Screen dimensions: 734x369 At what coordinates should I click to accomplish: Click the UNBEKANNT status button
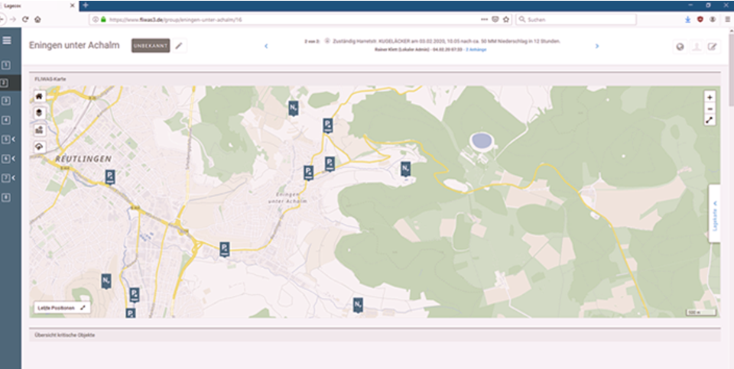point(150,46)
